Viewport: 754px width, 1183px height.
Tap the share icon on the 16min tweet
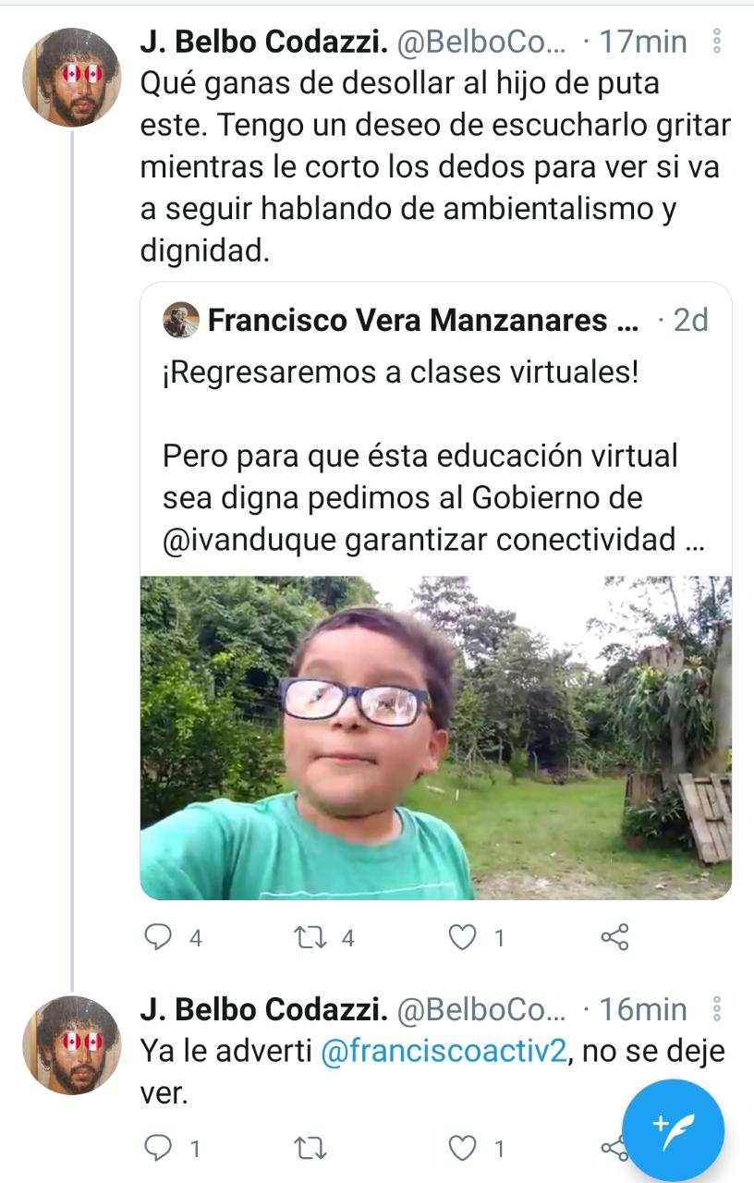pyautogui.click(x=612, y=1149)
